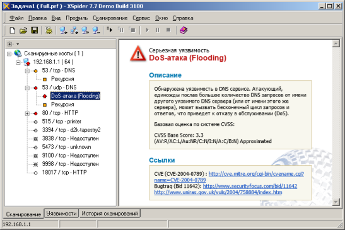Open profile settings gear icon in toolbar

pos(49,30)
